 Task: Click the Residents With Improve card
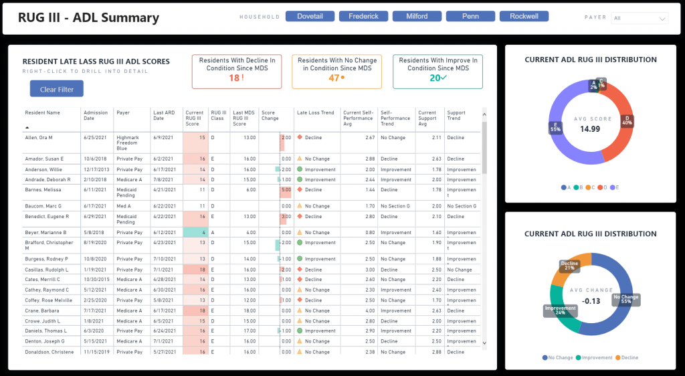pyautogui.click(x=437, y=72)
